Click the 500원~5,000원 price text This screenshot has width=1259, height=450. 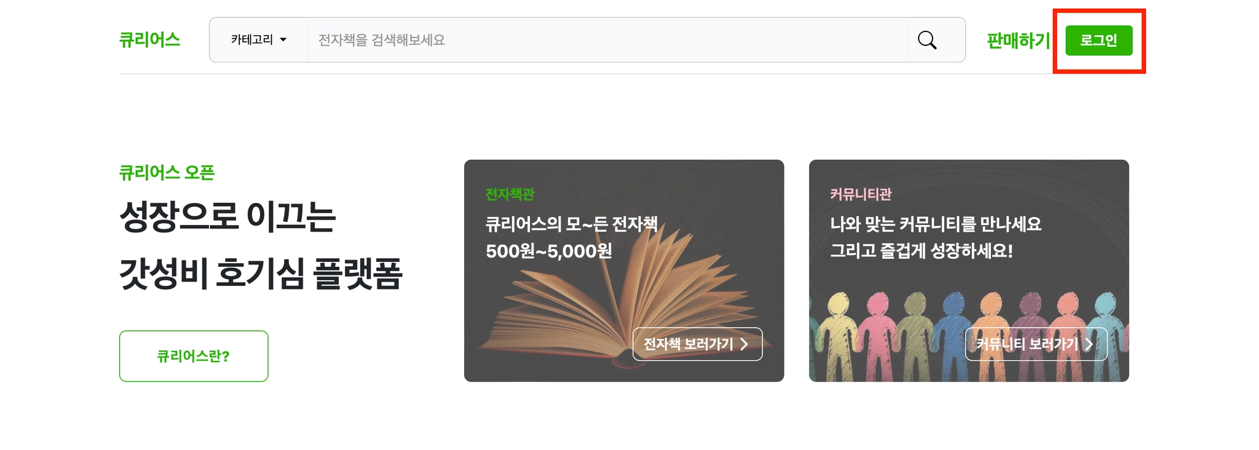pyautogui.click(x=548, y=251)
